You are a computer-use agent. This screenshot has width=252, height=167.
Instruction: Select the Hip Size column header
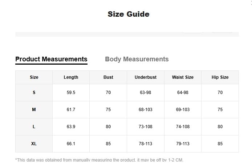[x=220, y=77]
